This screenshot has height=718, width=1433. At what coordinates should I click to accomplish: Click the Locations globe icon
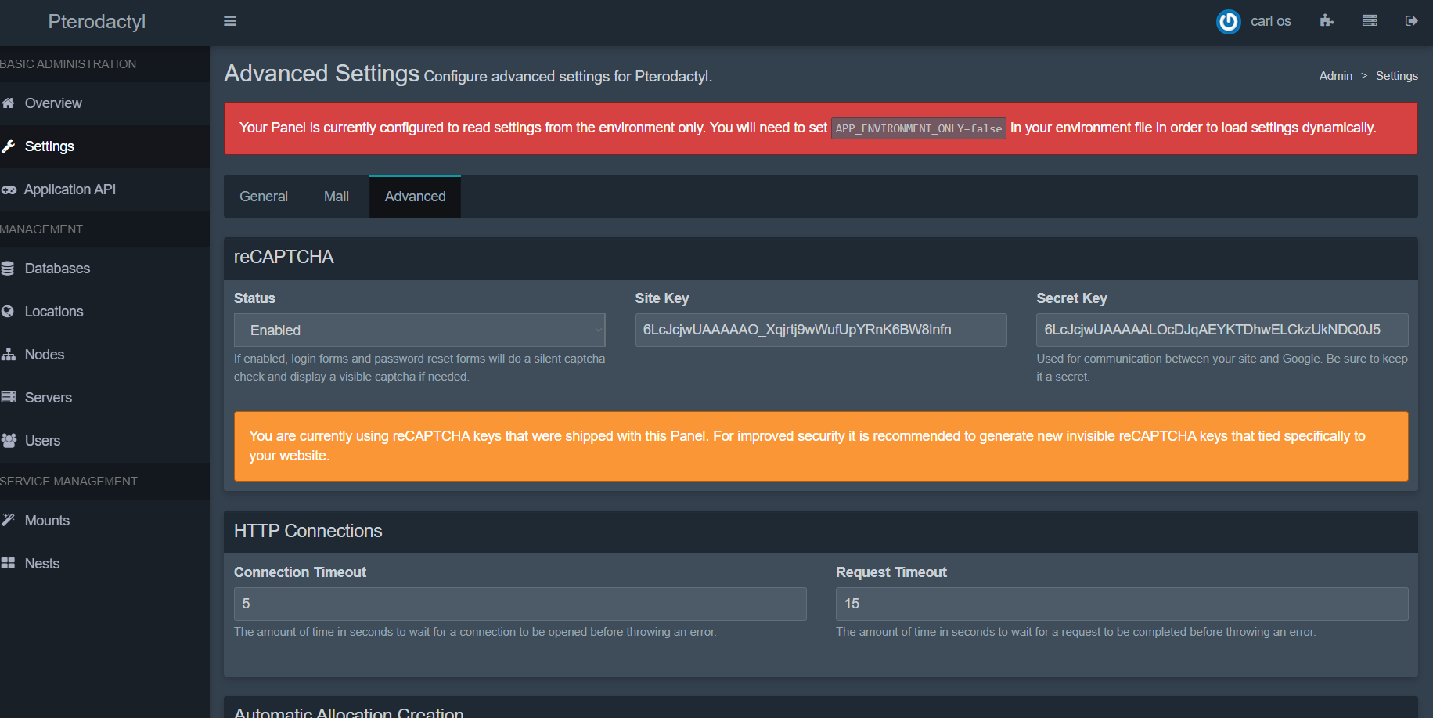tap(8, 312)
